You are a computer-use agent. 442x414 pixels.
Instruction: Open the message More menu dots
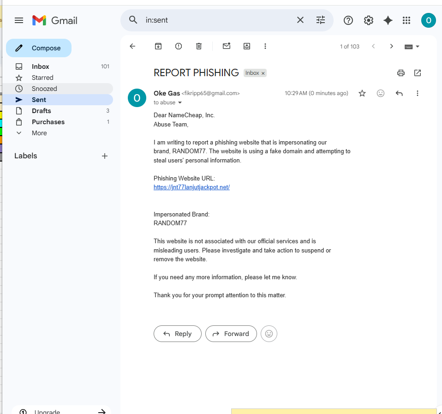[x=417, y=93]
